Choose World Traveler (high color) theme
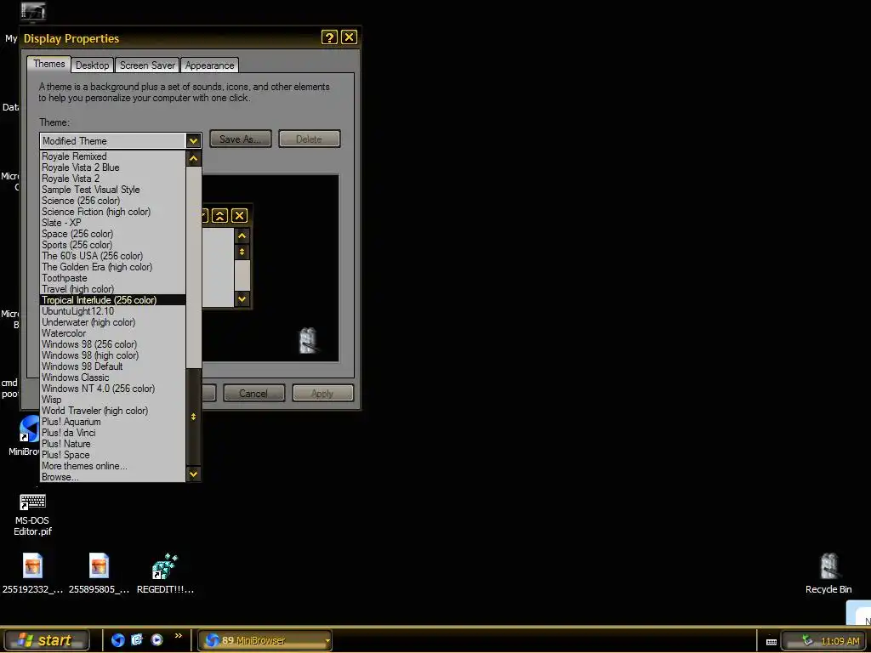 point(113,411)
